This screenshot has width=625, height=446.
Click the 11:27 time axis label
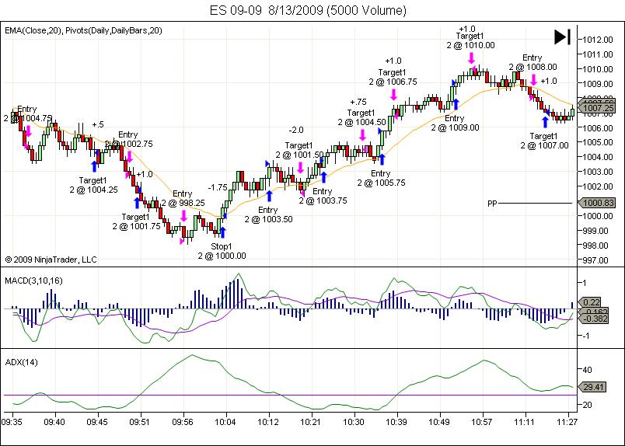coord(567,422)
